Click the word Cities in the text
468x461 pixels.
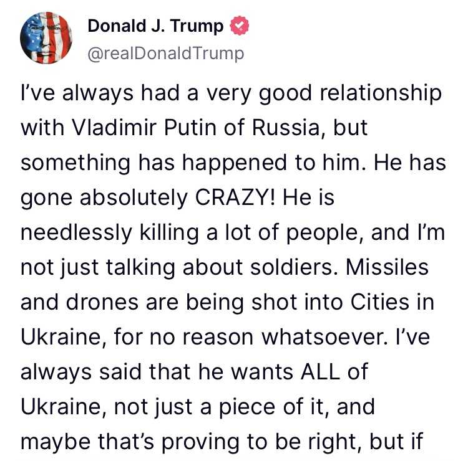click(x=379, y=302)
